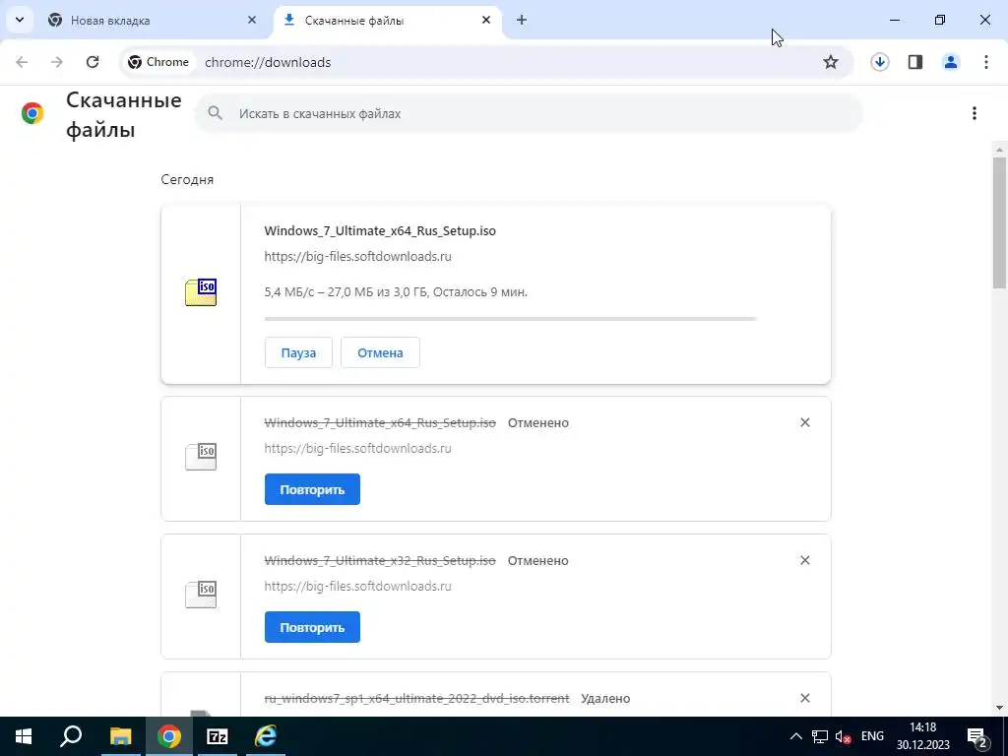Close the Скачанные файлы tab
This screenshot has width=1008, height=756.
[486, 20]
